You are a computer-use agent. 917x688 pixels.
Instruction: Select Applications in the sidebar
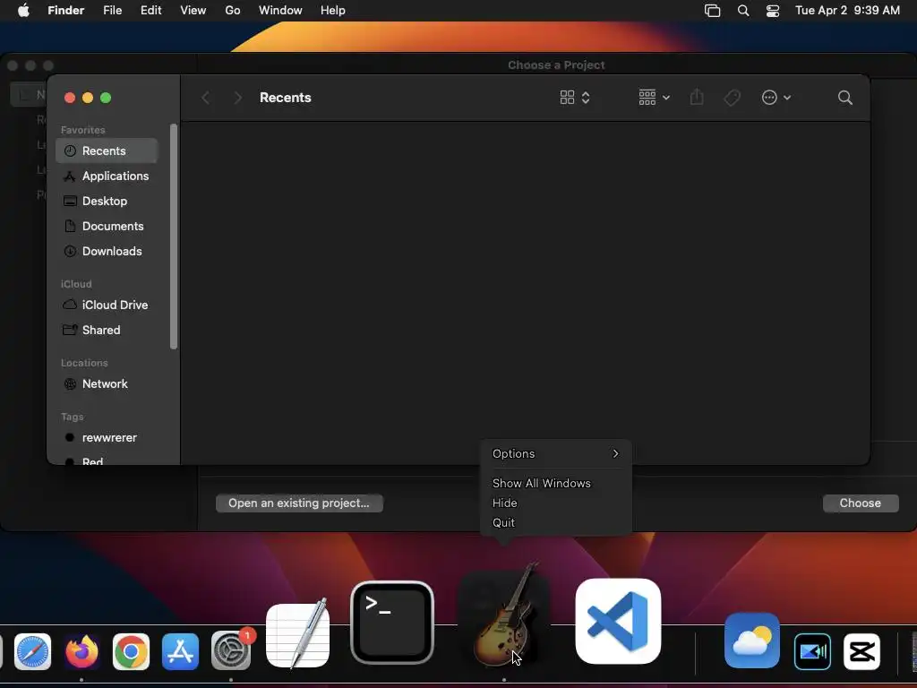coord(107,176)
